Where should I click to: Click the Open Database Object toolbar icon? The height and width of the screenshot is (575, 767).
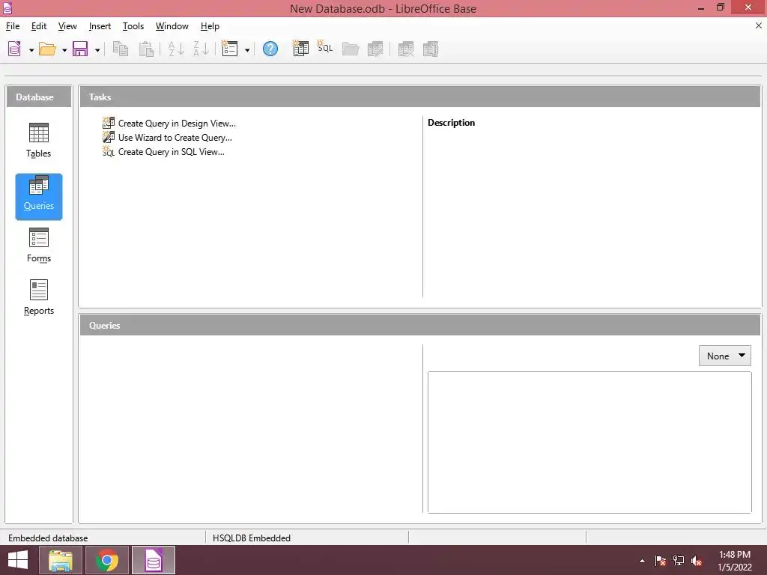(351, 49)
